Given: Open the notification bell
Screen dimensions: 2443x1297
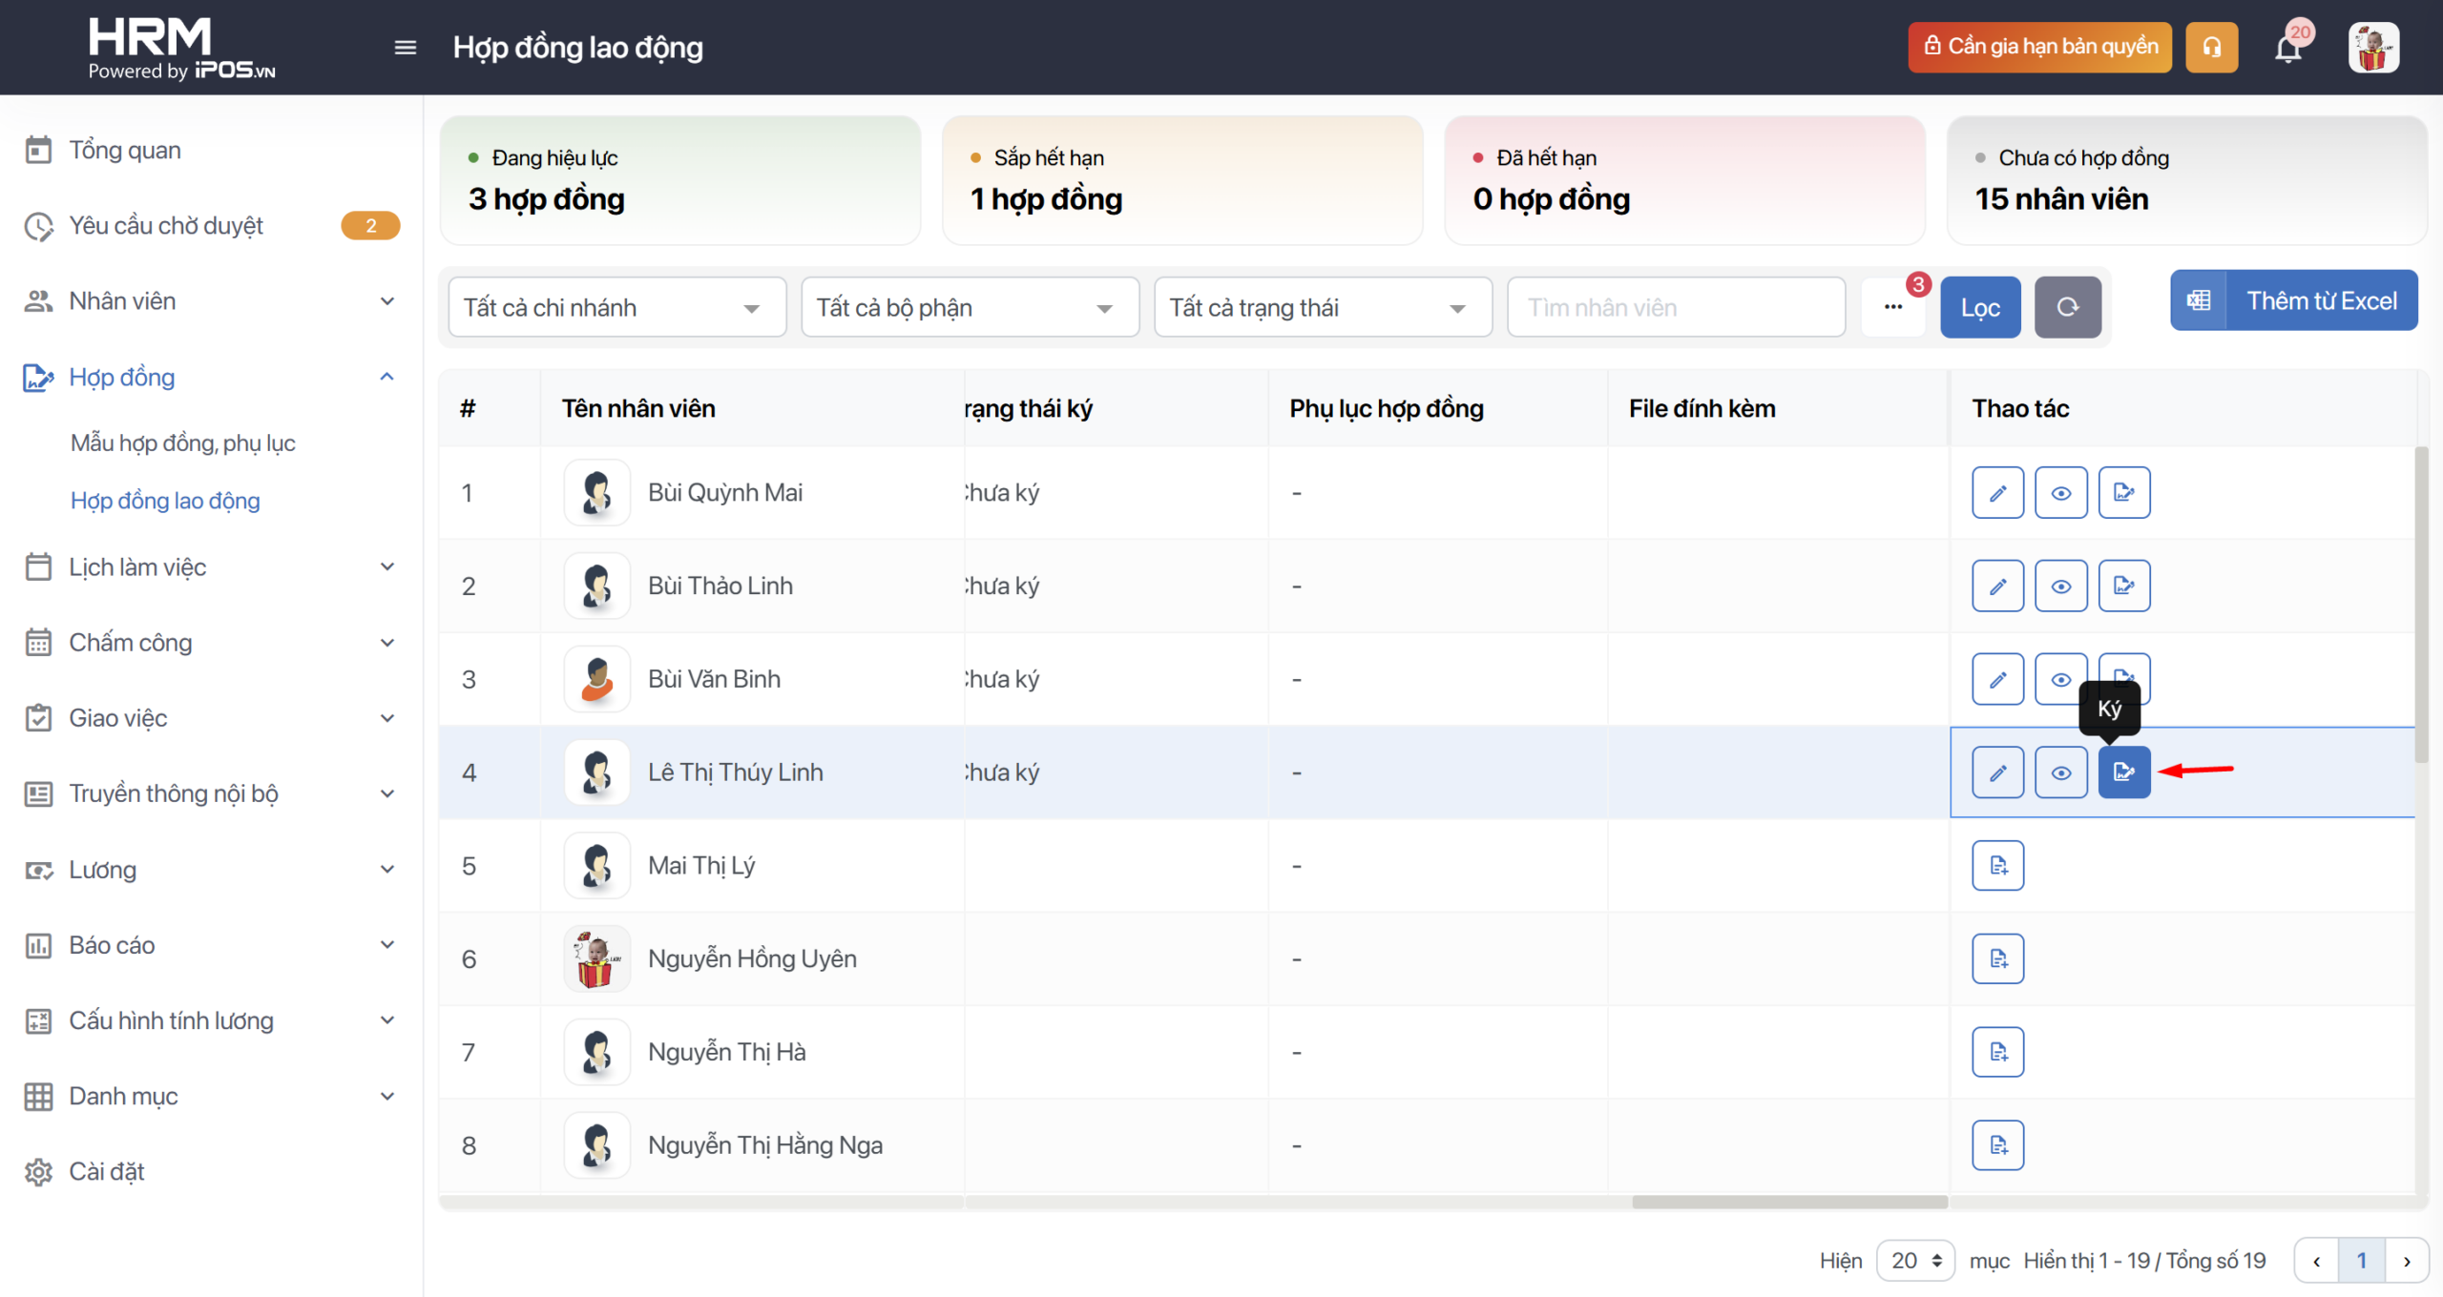Looking at the screenshot, I should pos(2288,48).
